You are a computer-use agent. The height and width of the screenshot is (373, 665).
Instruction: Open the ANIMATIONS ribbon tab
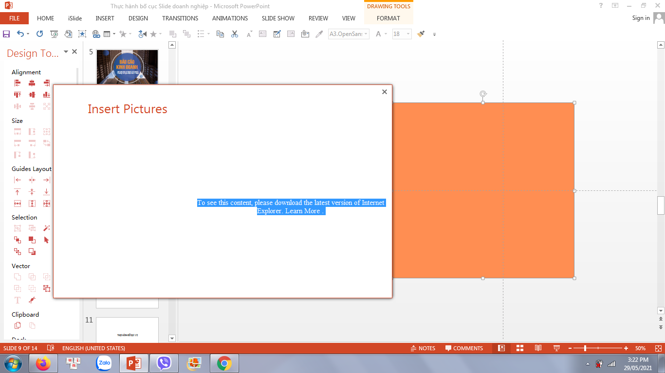[x=230, y=18]
